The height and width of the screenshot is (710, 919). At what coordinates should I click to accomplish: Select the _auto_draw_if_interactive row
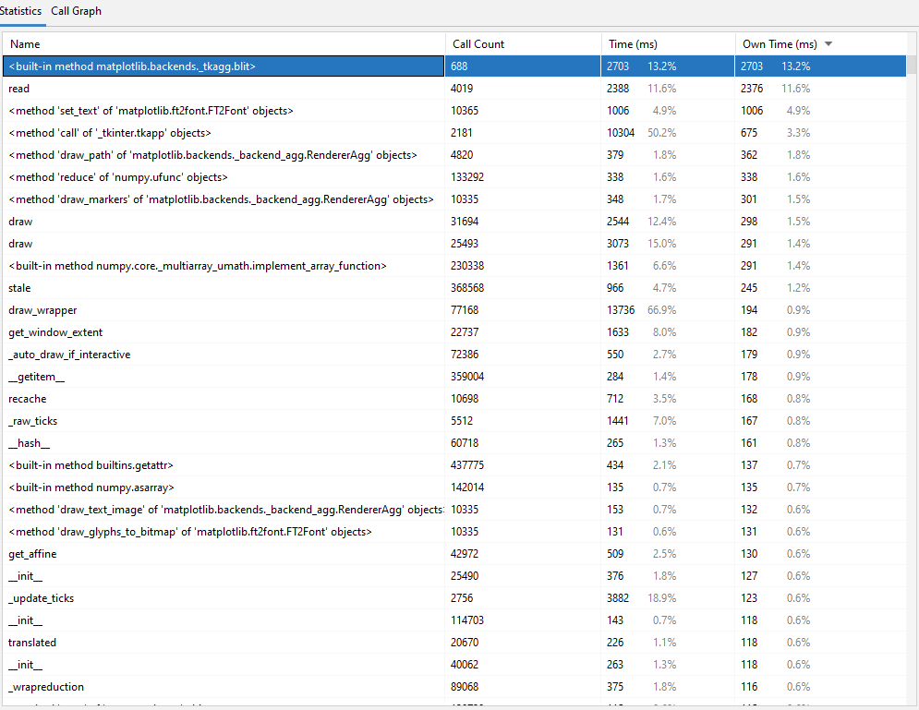coord(454,355)
